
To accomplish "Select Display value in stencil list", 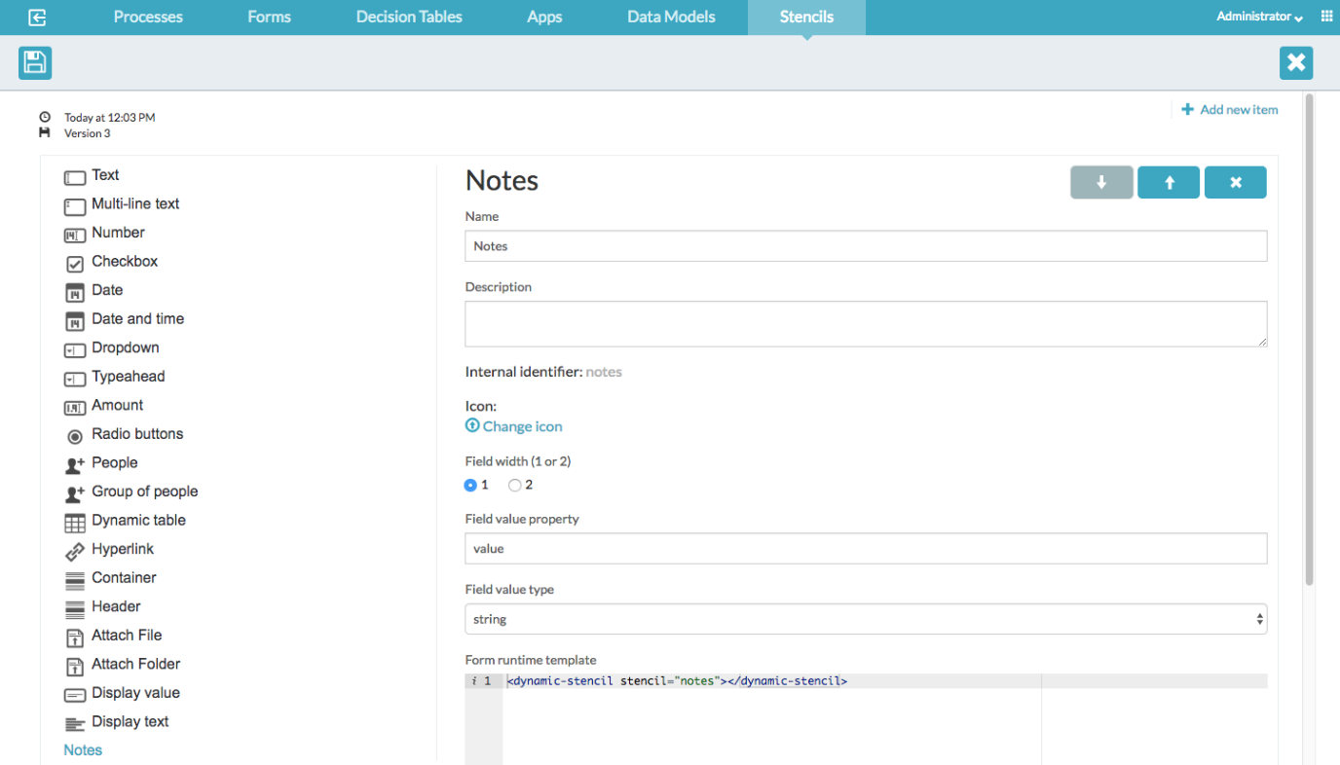I will click(x=135, y=693).
